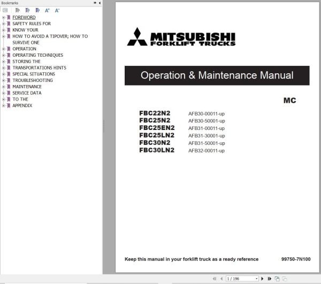Click the bookmark ribbon icon beside OPERATION
The height and width of the screenshot is (284, 321).
(9, 49)
